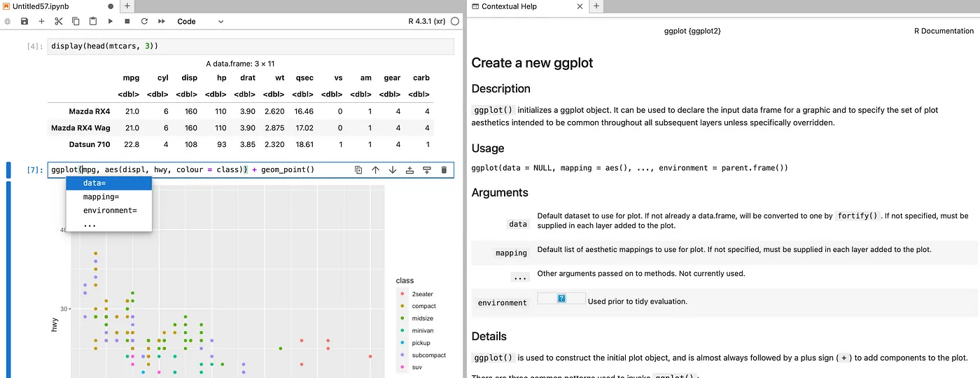Viewport: 980px width, 378px height.
Task: Save the notebook with the floppy disk icon
Action: [x=24, y=22]
